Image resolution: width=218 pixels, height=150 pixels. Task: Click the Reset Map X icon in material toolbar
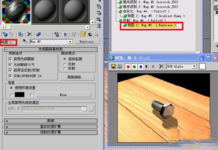pos(29,34)
